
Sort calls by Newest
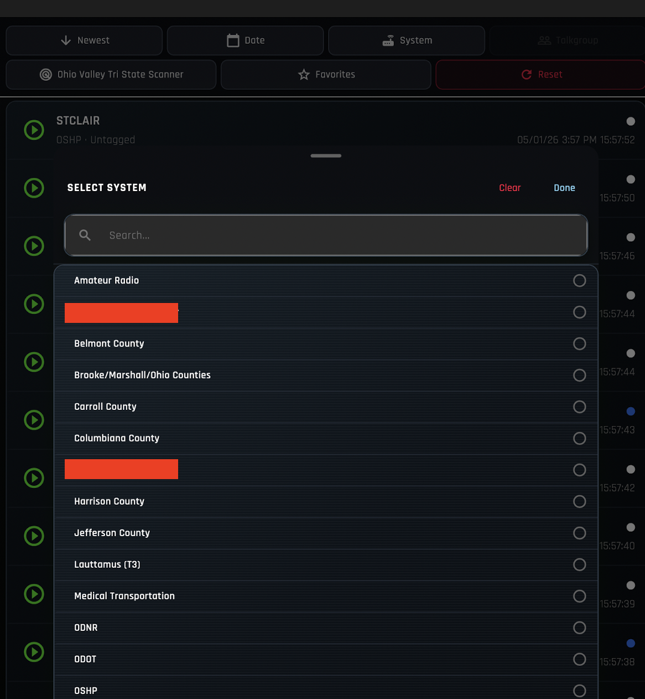point(84,40)
